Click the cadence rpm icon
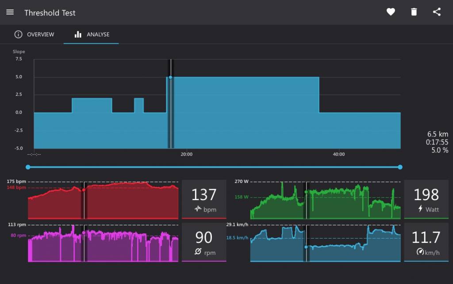Viewport: 453px width, 284px height. click(198, 252)
